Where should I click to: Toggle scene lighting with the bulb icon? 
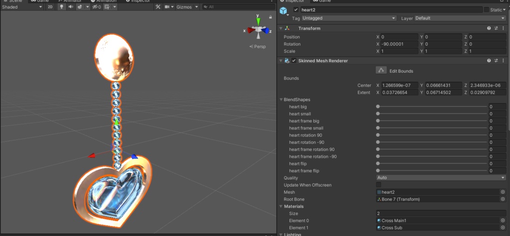tap(61, 7)
